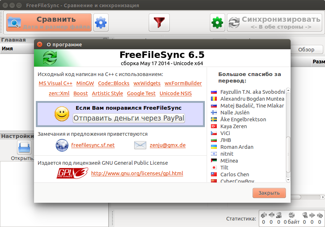Click the Закрыть button

click(269, 193)
